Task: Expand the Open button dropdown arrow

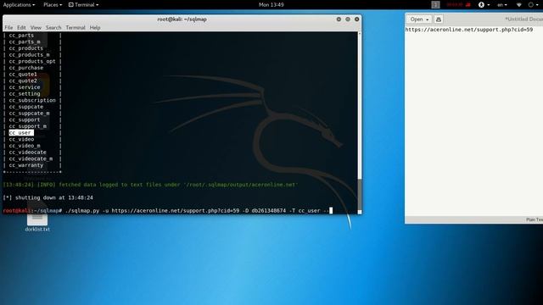Action: coord(428,19)
